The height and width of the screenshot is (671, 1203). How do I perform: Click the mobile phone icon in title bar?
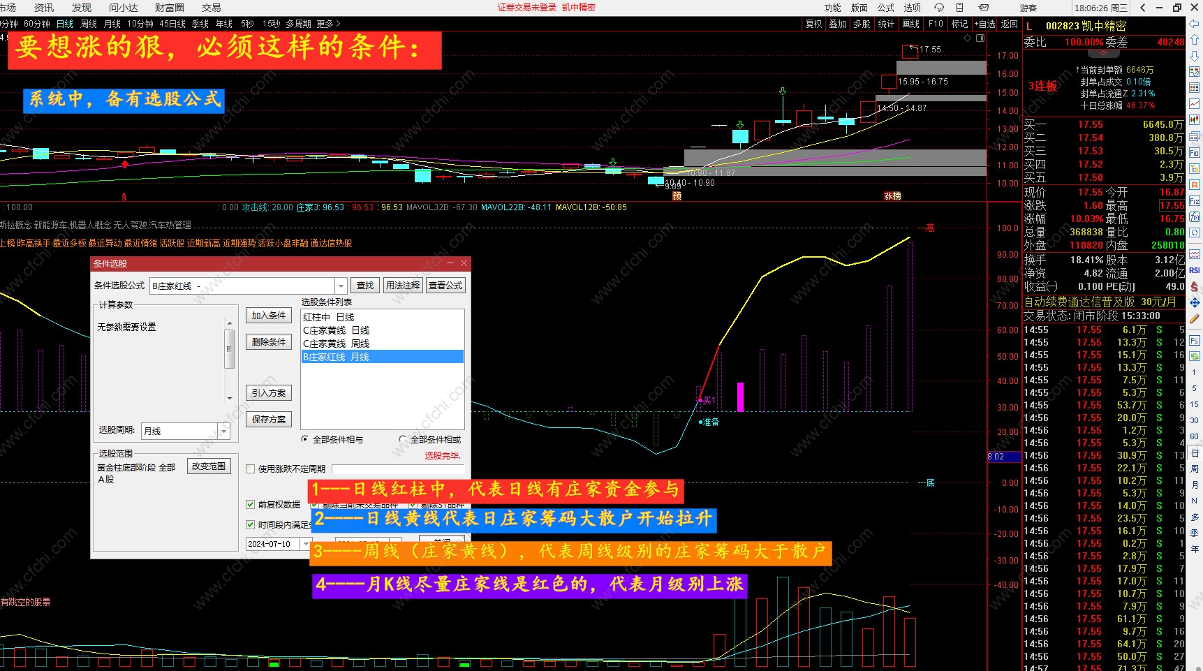960,8
